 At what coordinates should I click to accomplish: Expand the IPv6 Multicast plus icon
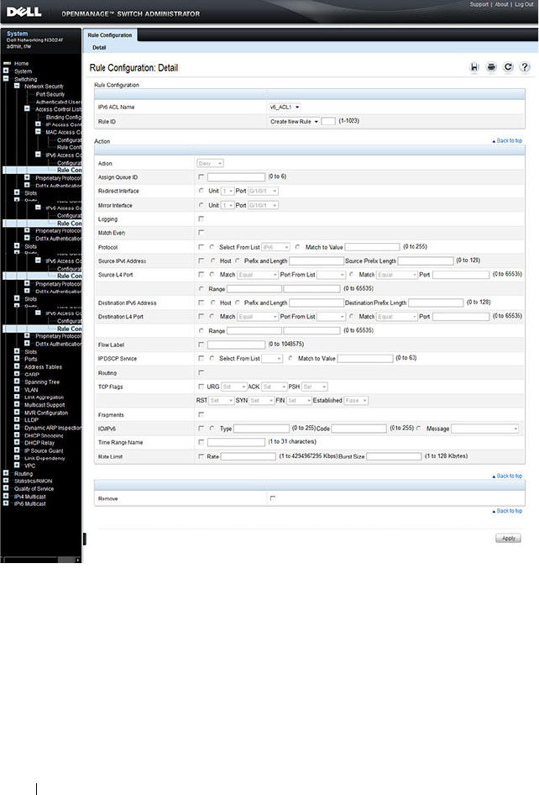pyautogui.click(x=6, y=503)
